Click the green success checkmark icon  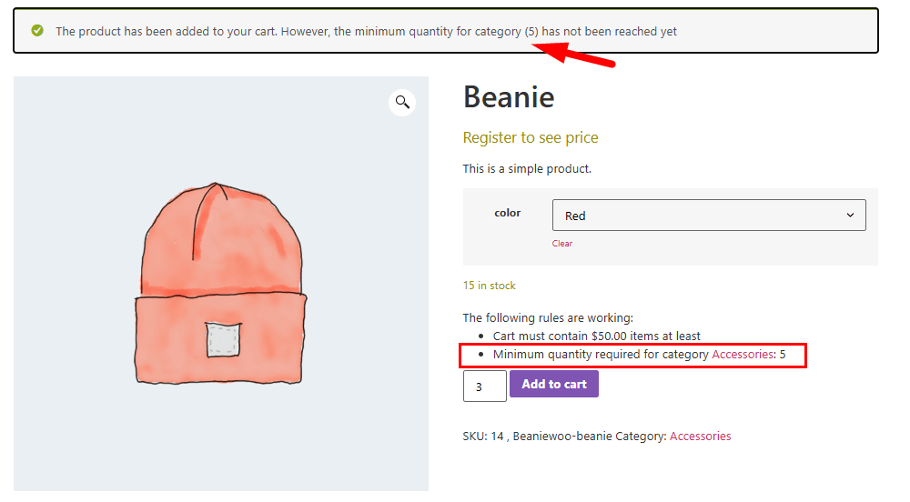tap(37, 31)
